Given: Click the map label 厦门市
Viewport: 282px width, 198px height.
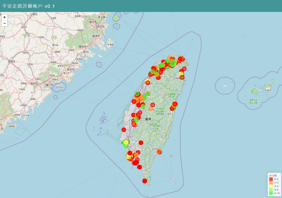Looking at the screenshot, I should pyautogui.click(x=50, y=85).
